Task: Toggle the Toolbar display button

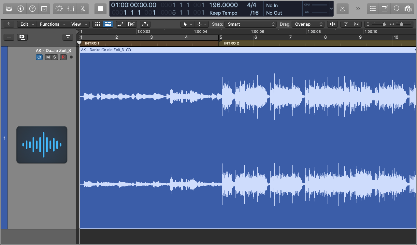Action: 44,9
